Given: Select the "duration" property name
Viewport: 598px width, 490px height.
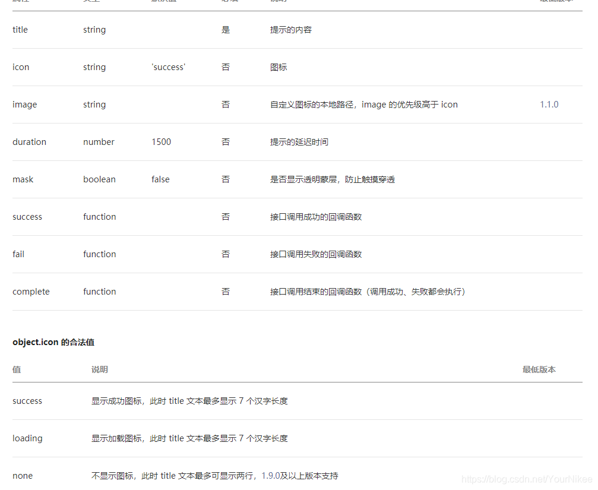Looking at the screenshot, I should point(29,142).
